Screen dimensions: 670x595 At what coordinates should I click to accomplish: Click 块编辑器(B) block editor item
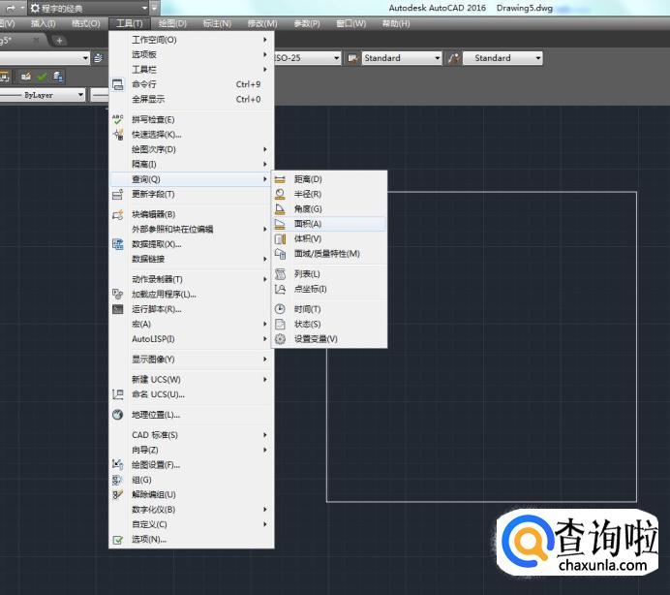click(192, 214)
